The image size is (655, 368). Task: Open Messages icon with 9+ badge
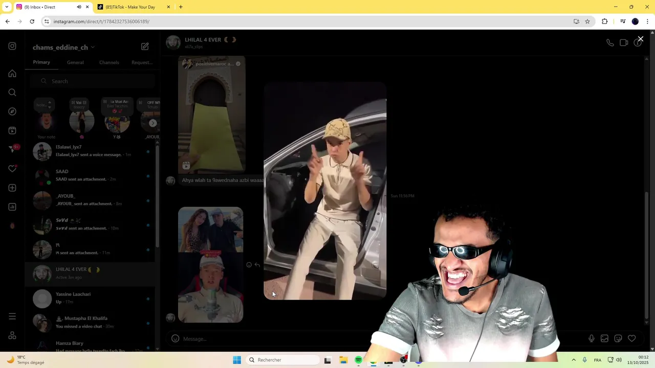(x=13, y=149)
